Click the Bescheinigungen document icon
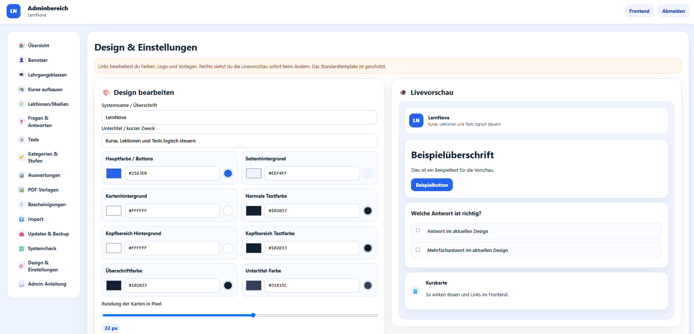 point(22,204)
